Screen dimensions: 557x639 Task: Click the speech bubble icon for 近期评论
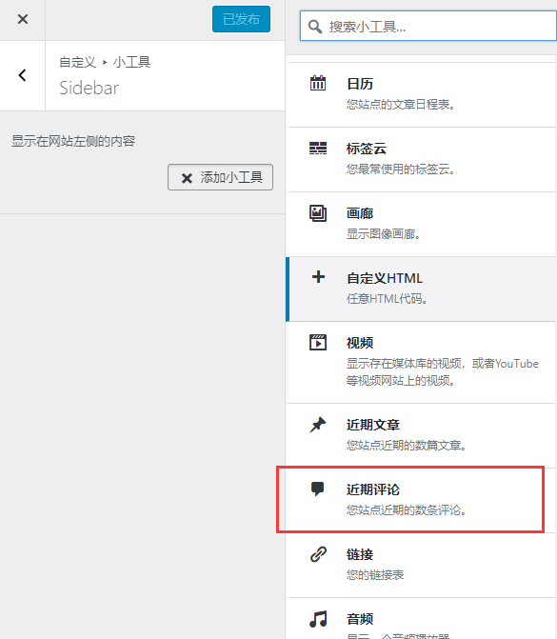coord(317,489)
